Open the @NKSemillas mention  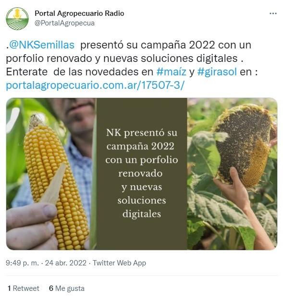coord(42,45)
